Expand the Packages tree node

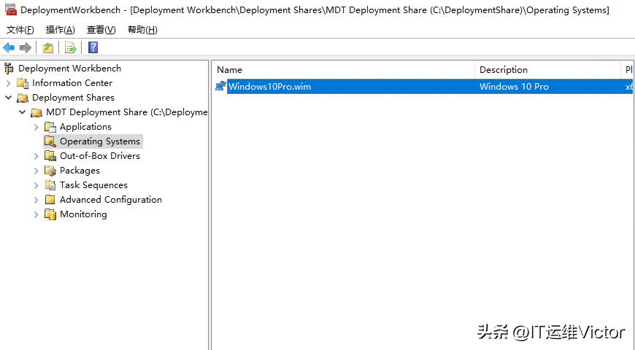36,171
